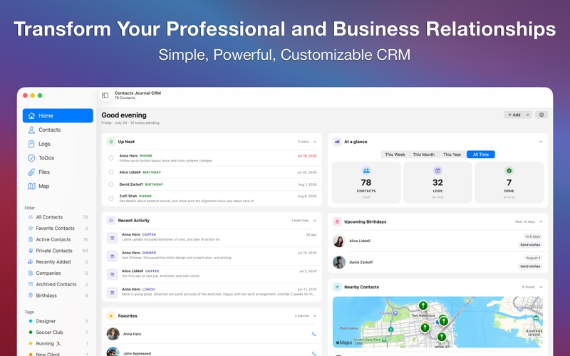Open Alice Liddell Coffee log entry
This screenshot has height=356, width=570.
[x=212, y=273]
